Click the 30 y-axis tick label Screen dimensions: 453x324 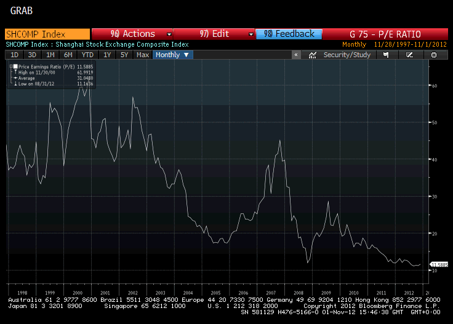point(435,197)
